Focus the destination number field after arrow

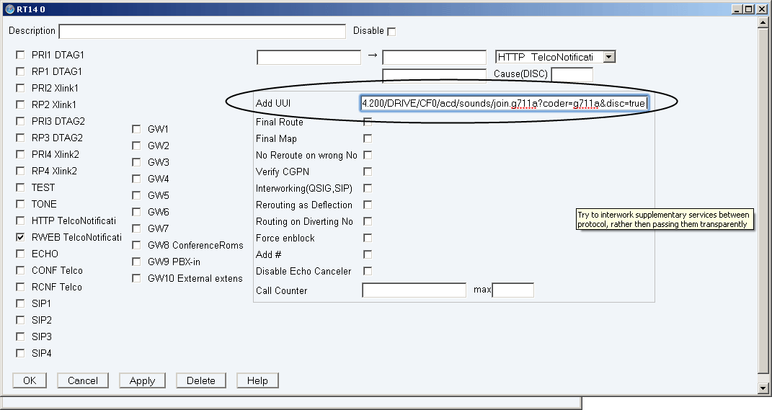coord(434,57)
